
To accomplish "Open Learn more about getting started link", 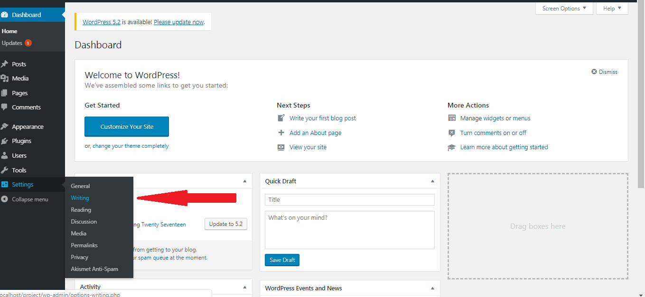I will [x=504, y=147].
